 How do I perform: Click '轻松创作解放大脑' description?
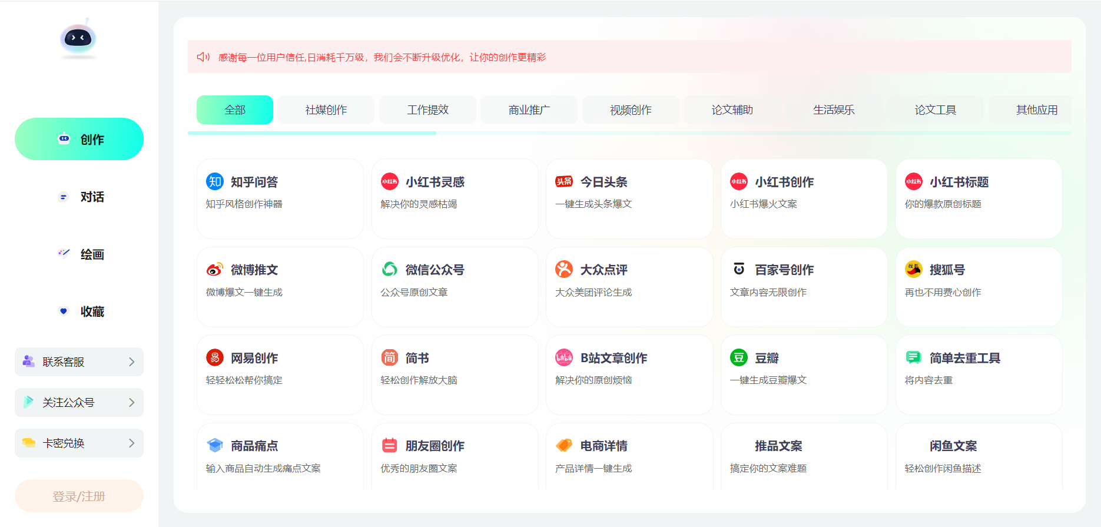click(419, 380)
